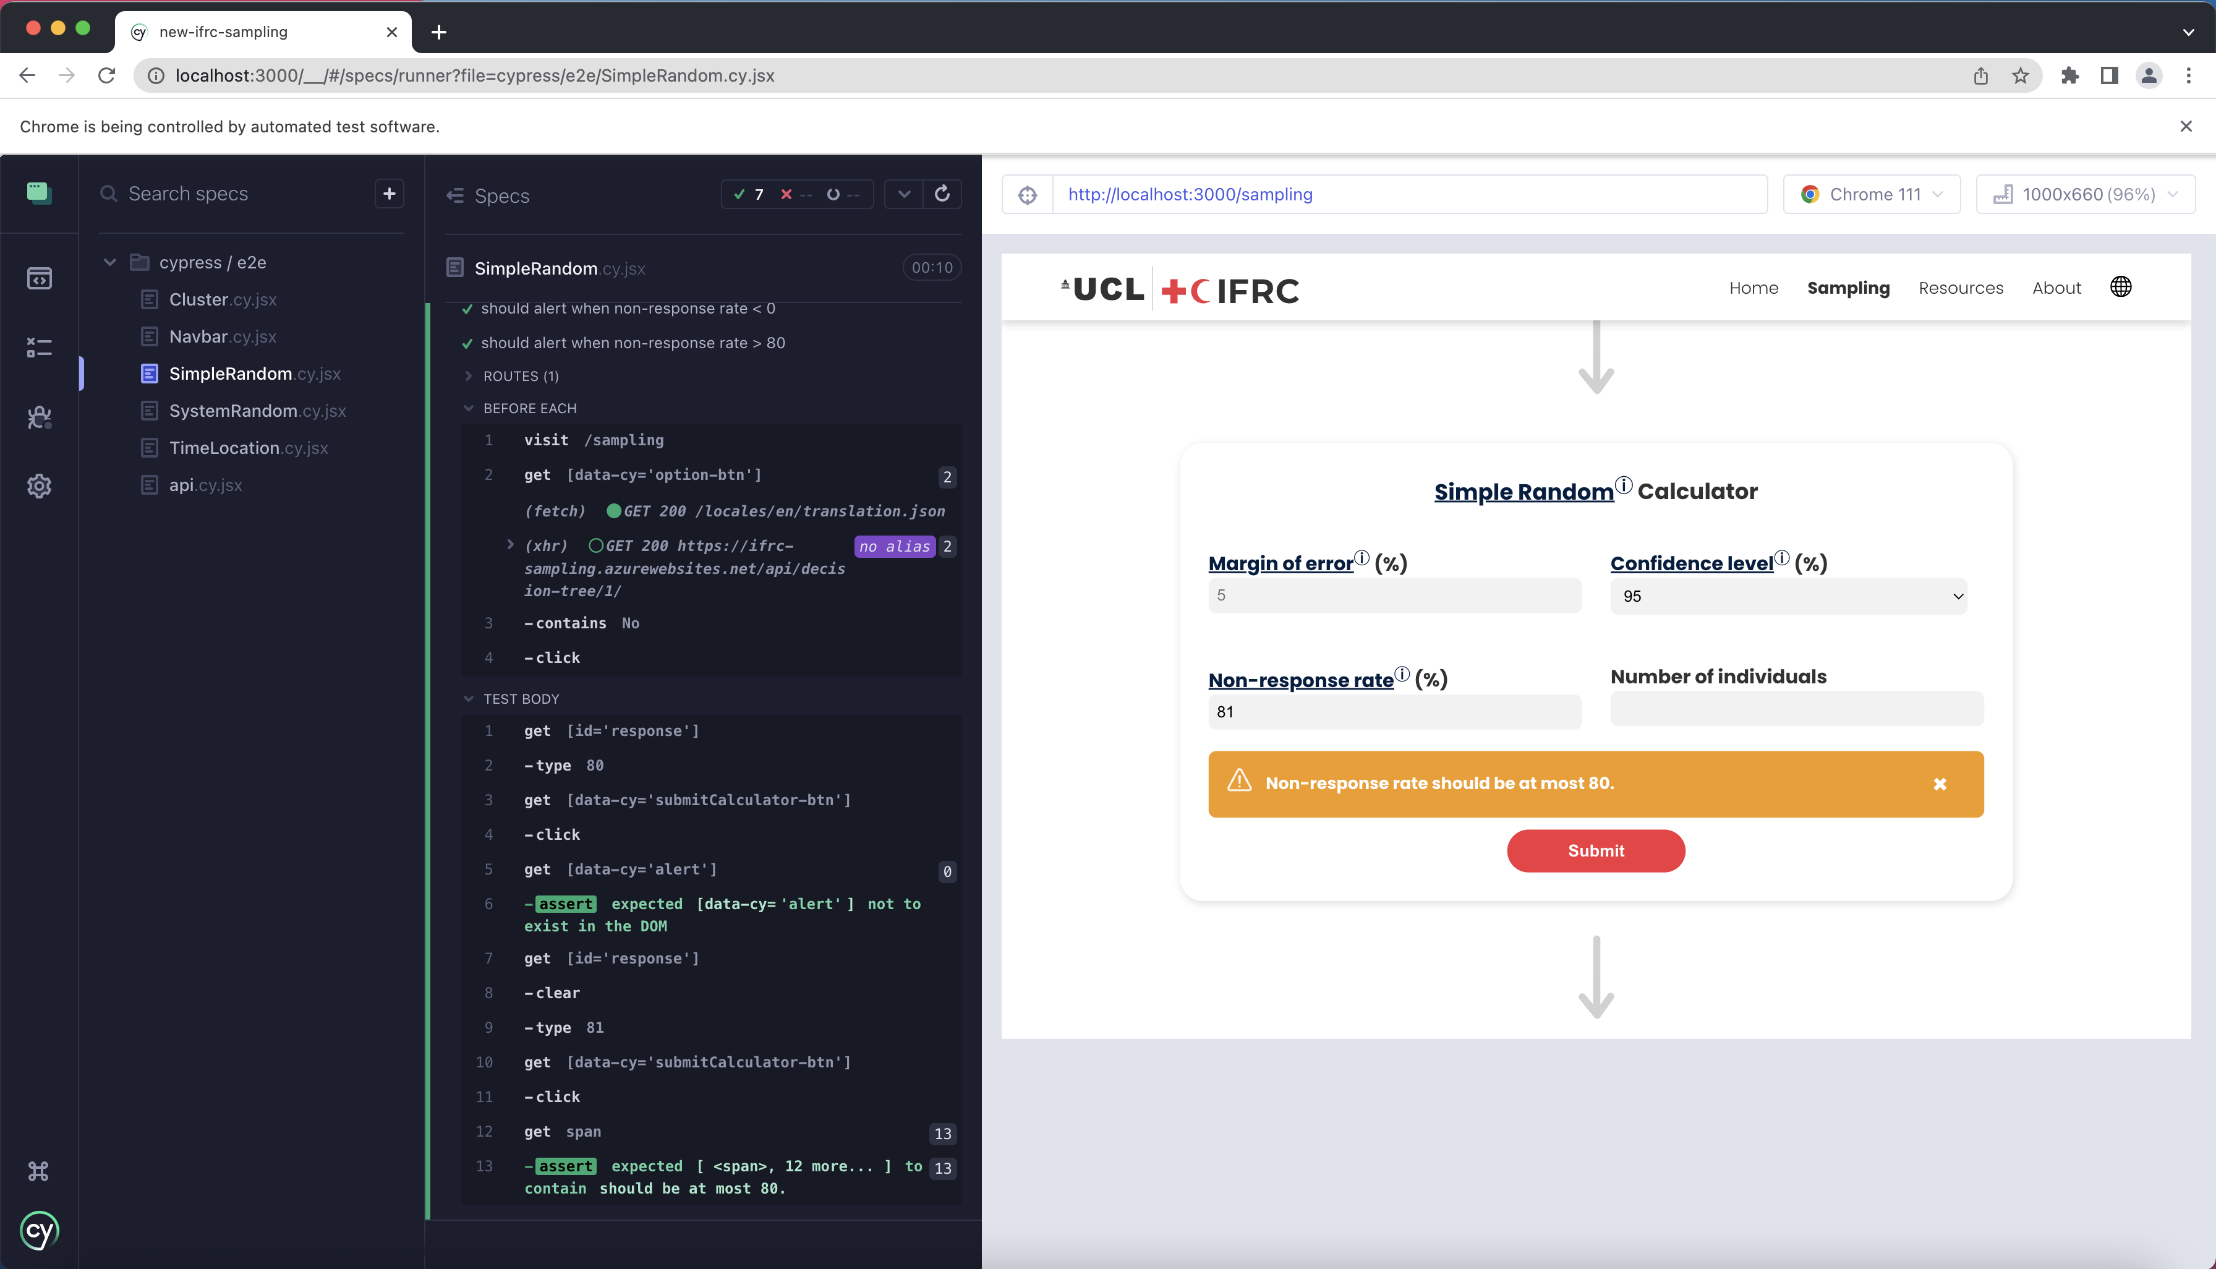2216x1269 pixels.
Task: Reload the browser page
Action: 106,76
